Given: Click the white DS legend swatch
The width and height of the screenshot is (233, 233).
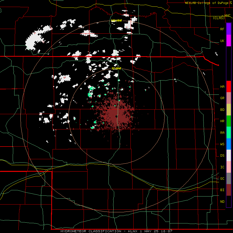Looking at the screenshot, I should tap(229, 155).
